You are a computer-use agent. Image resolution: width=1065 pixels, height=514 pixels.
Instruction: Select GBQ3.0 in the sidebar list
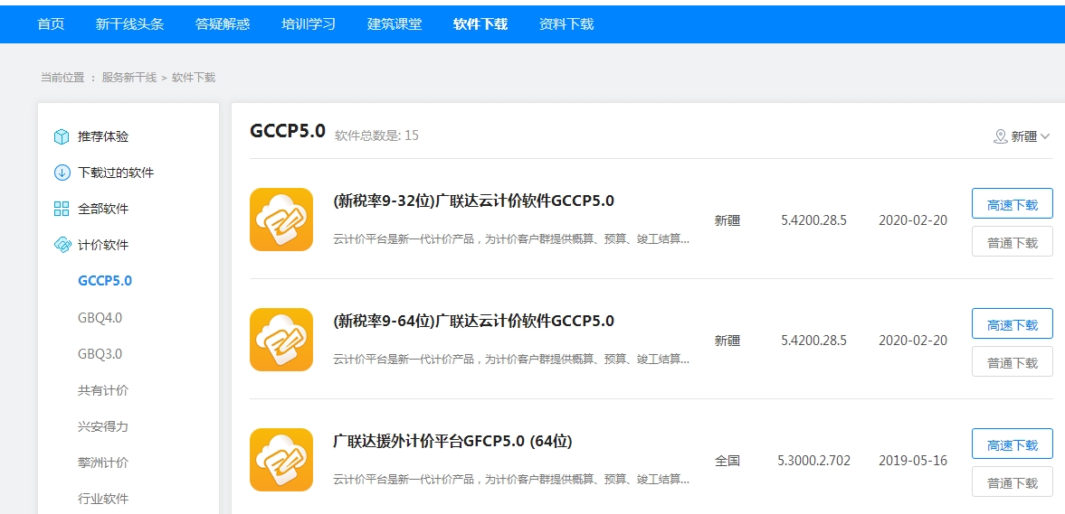point(100,354)
